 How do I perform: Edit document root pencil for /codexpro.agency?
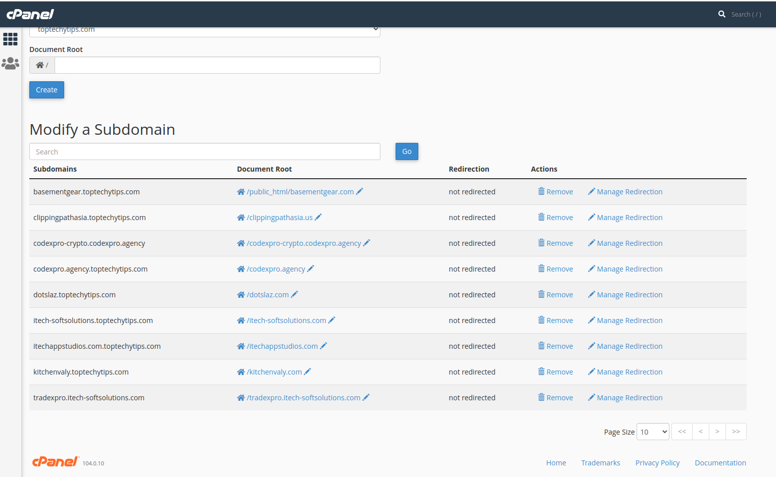pyautogui.click(x=311, y=269)
